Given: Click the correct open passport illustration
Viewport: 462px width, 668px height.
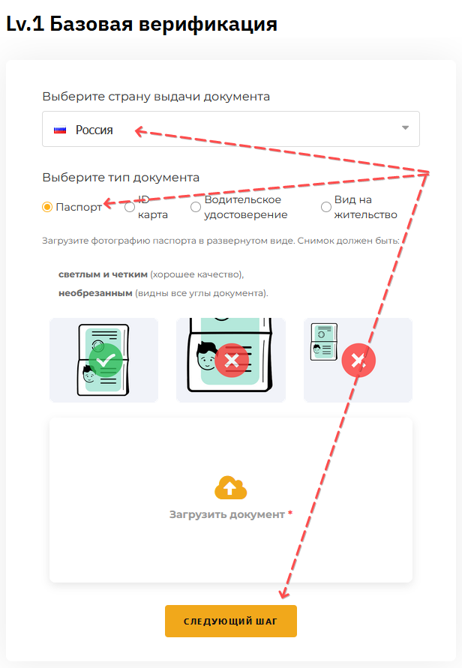Looking at the screenshot, I should coord(103,360).
